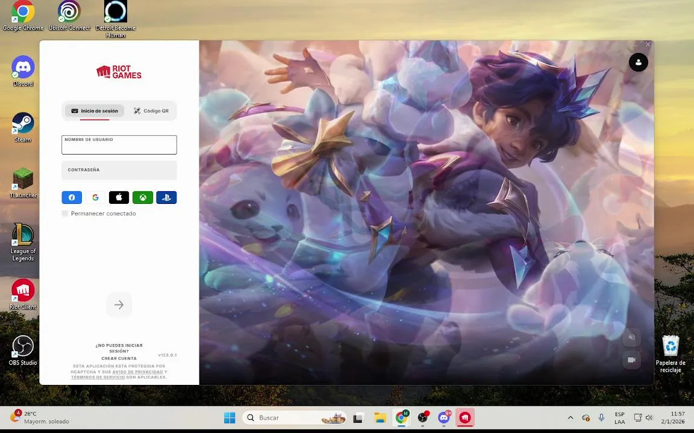Sign in with Apple button
The height and width of the screenshot is (433, 694).
[119, 197]
